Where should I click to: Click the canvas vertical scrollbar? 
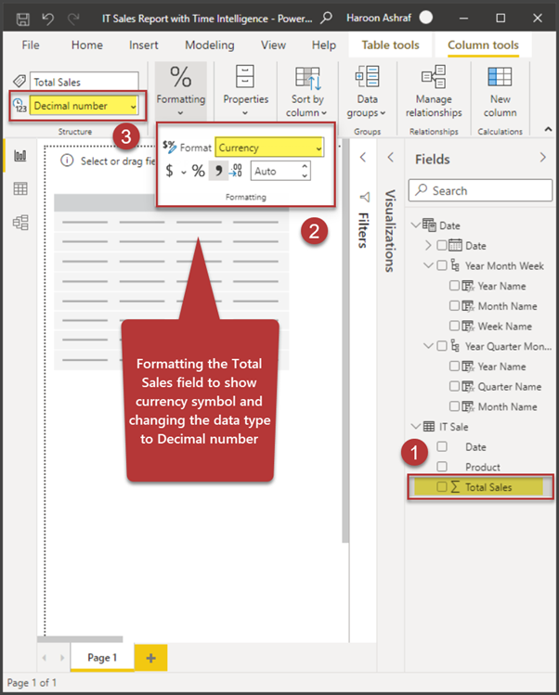click(345, 341)
